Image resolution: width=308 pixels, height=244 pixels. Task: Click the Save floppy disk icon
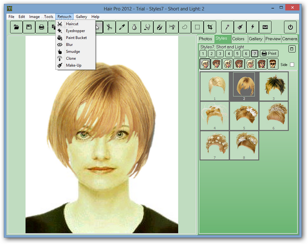click(x=29, y=27)
